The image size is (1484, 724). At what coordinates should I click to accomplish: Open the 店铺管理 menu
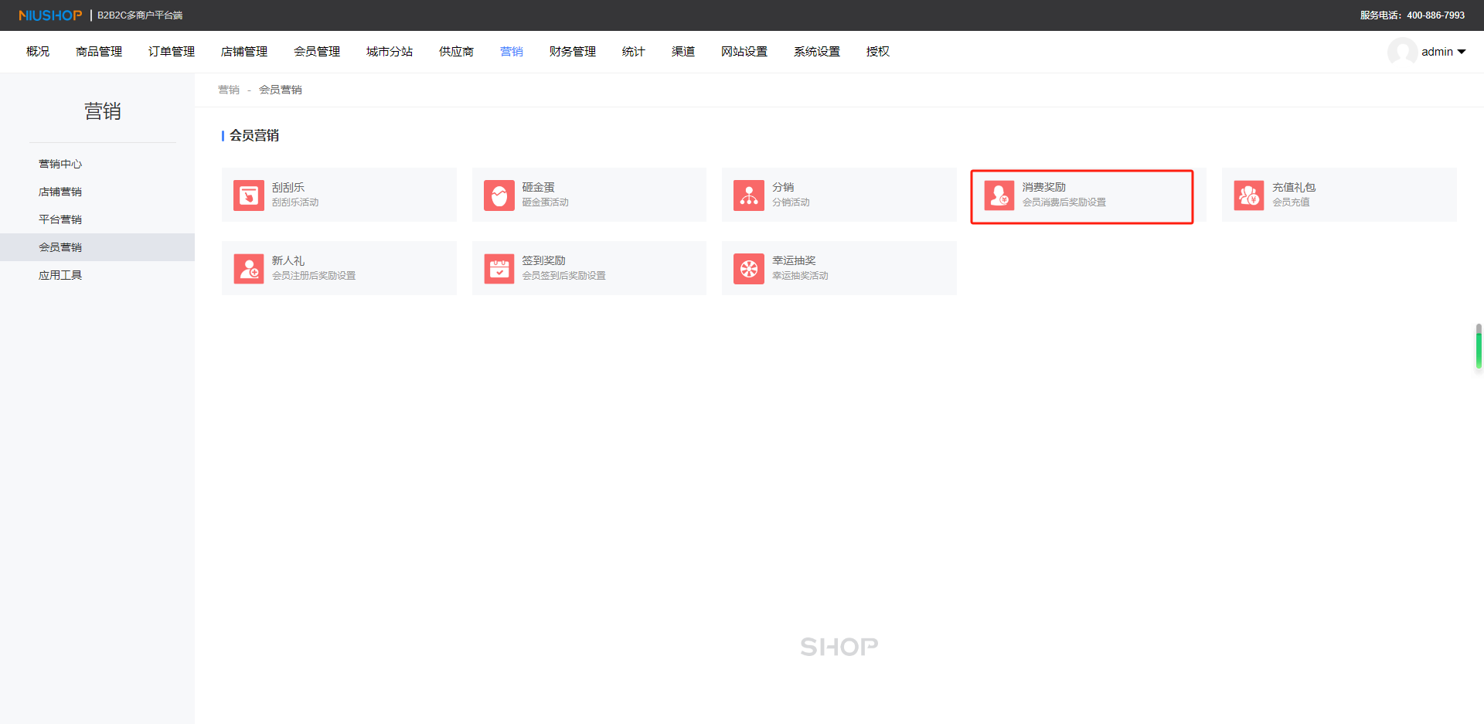click(x=244, y=52)
